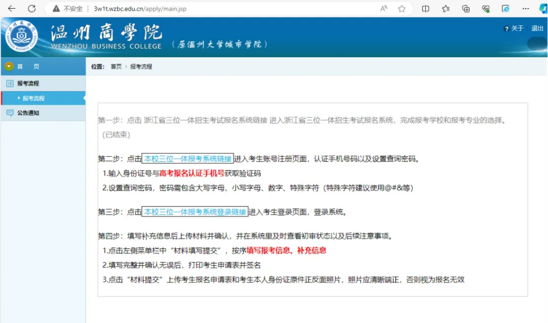Open Copilot from the browser toolbar

point(543,9)
